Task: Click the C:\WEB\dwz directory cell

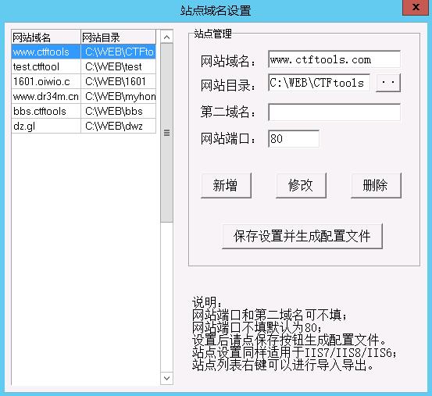Action: (119, 126)
